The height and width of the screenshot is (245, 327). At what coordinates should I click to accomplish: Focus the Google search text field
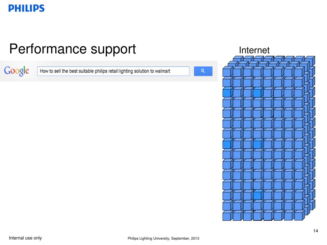(x=113, y=71)
